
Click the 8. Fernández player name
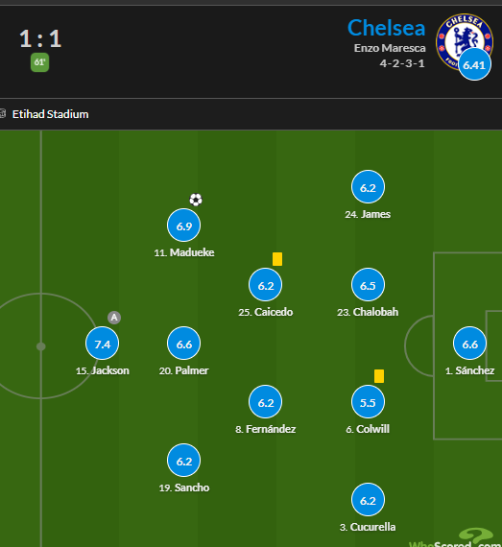point(266,429)
